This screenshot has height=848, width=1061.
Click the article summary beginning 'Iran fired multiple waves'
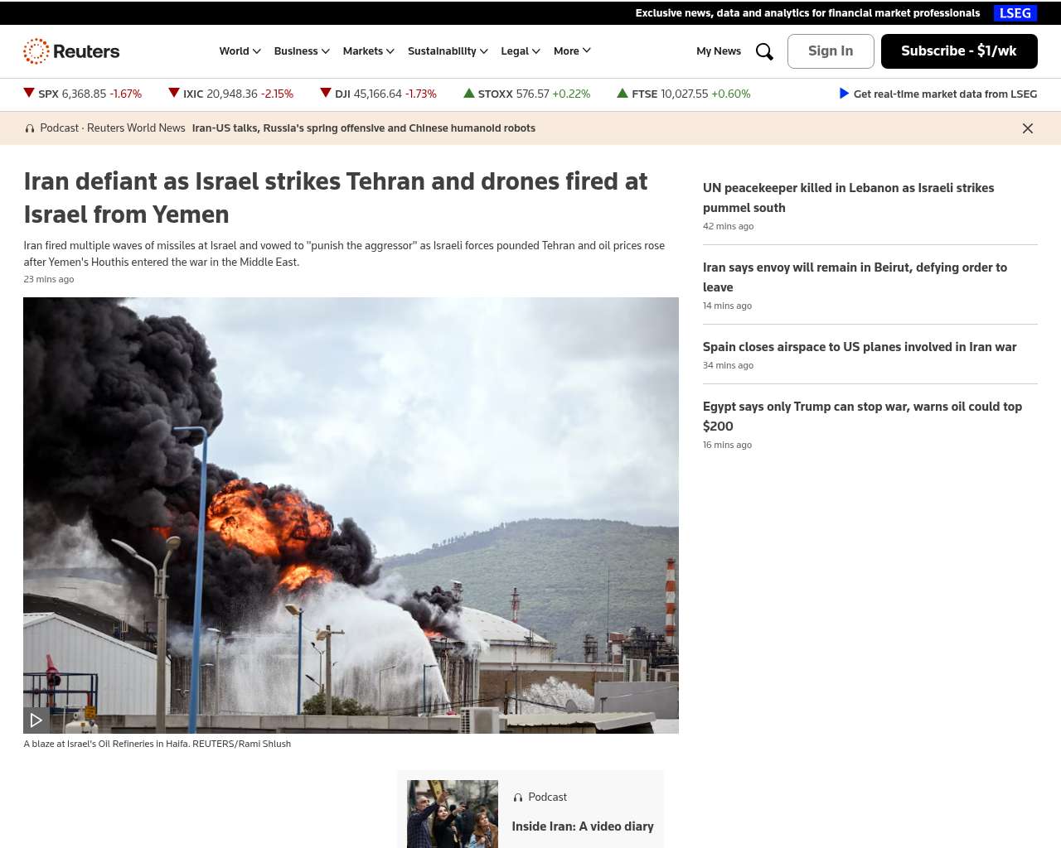click(x=344, y=253)
